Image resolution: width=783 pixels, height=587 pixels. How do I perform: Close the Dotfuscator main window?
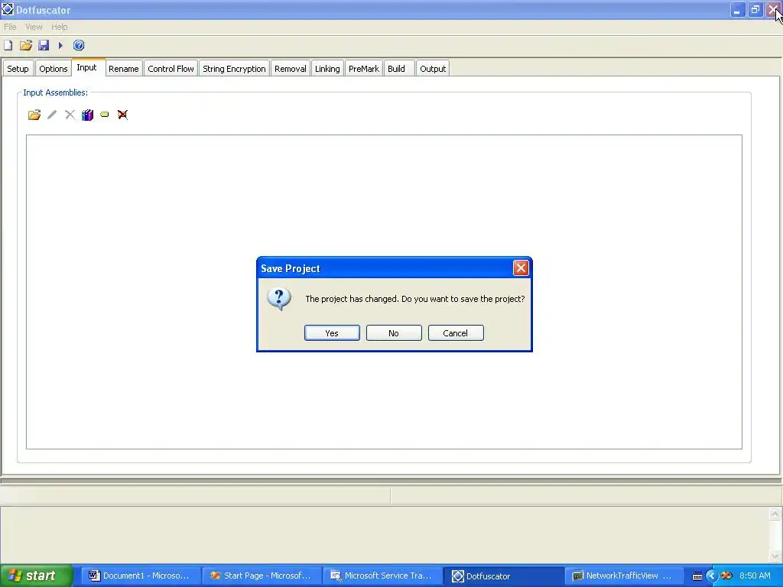point(773,9)
